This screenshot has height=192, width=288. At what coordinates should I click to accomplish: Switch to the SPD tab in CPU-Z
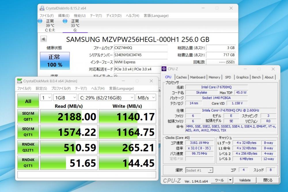pos(228,77)
